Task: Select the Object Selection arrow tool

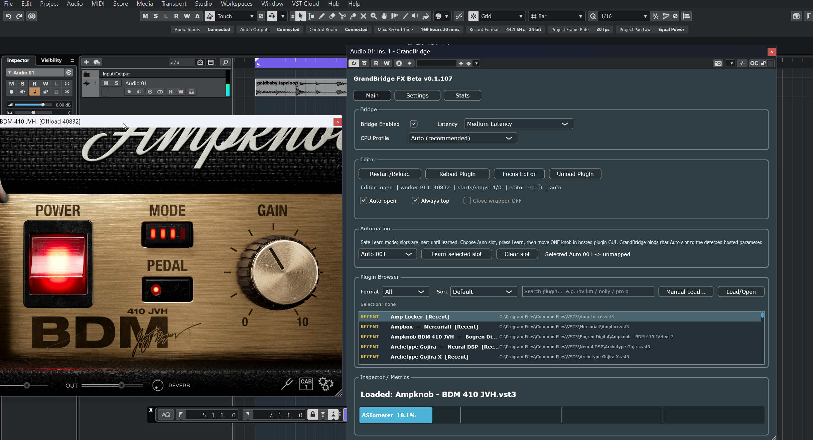Action: pyautogui.click(x=300, y=16)
